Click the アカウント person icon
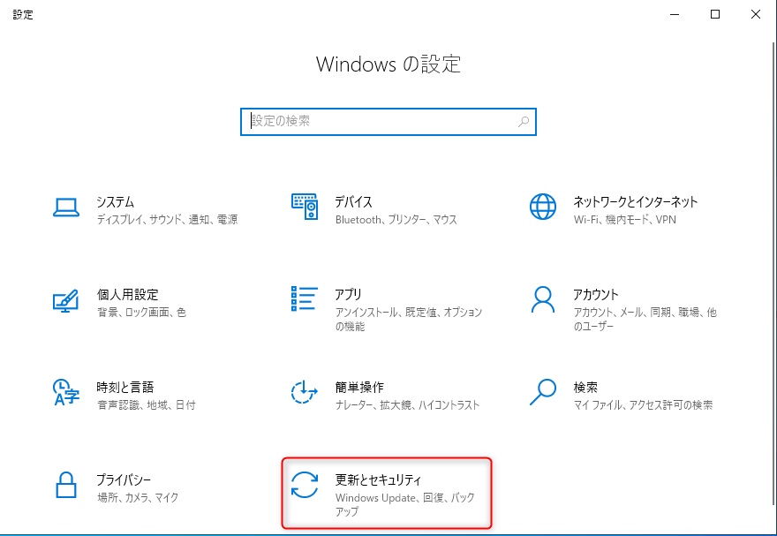Screen dimensions: 777x536 click(543, 299)
